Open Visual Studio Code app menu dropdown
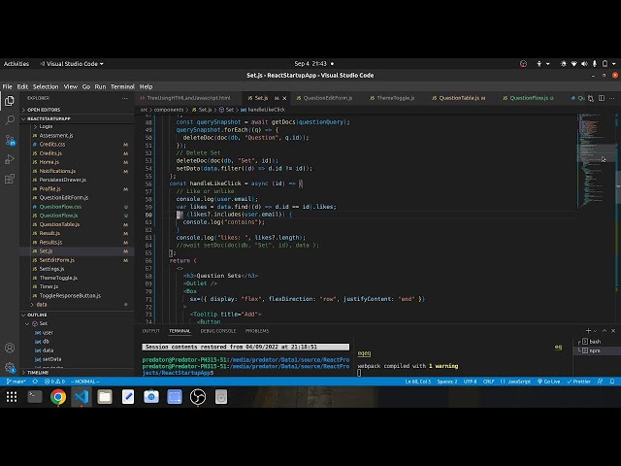The image size is (621, 466). (x=71, y=63)
